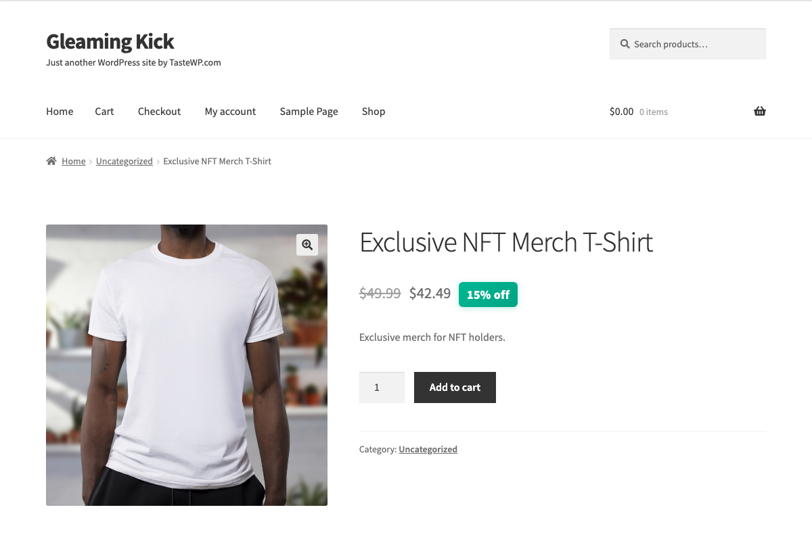The height and width of the screenshot is (541, 812).
Task: Click the $0.00 cart total link
Action: pos(622,112)
